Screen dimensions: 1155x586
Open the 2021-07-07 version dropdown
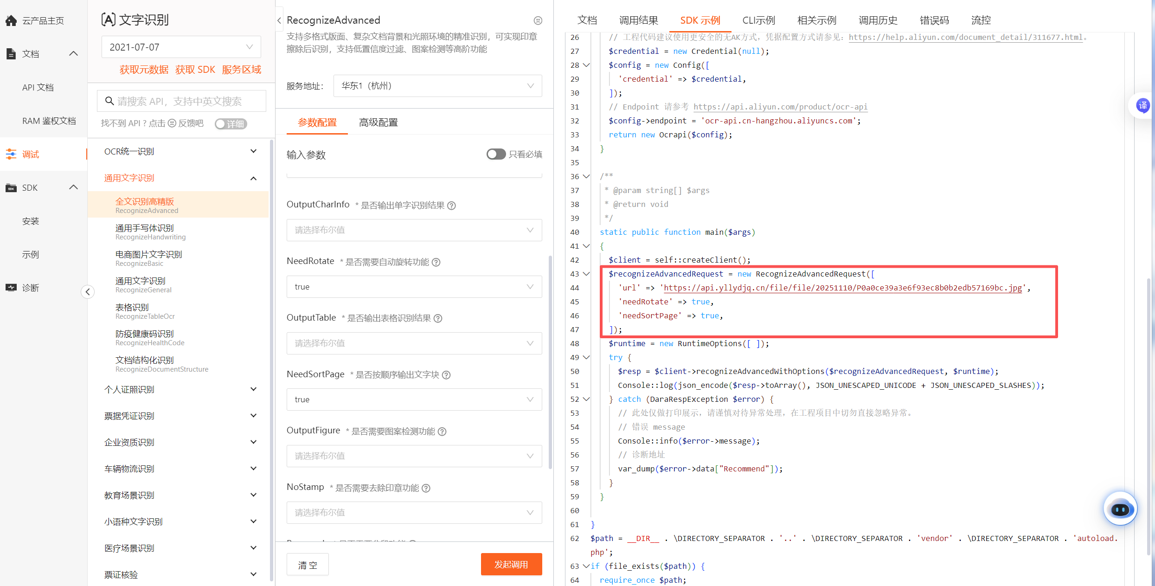click(x=181, y=47)
